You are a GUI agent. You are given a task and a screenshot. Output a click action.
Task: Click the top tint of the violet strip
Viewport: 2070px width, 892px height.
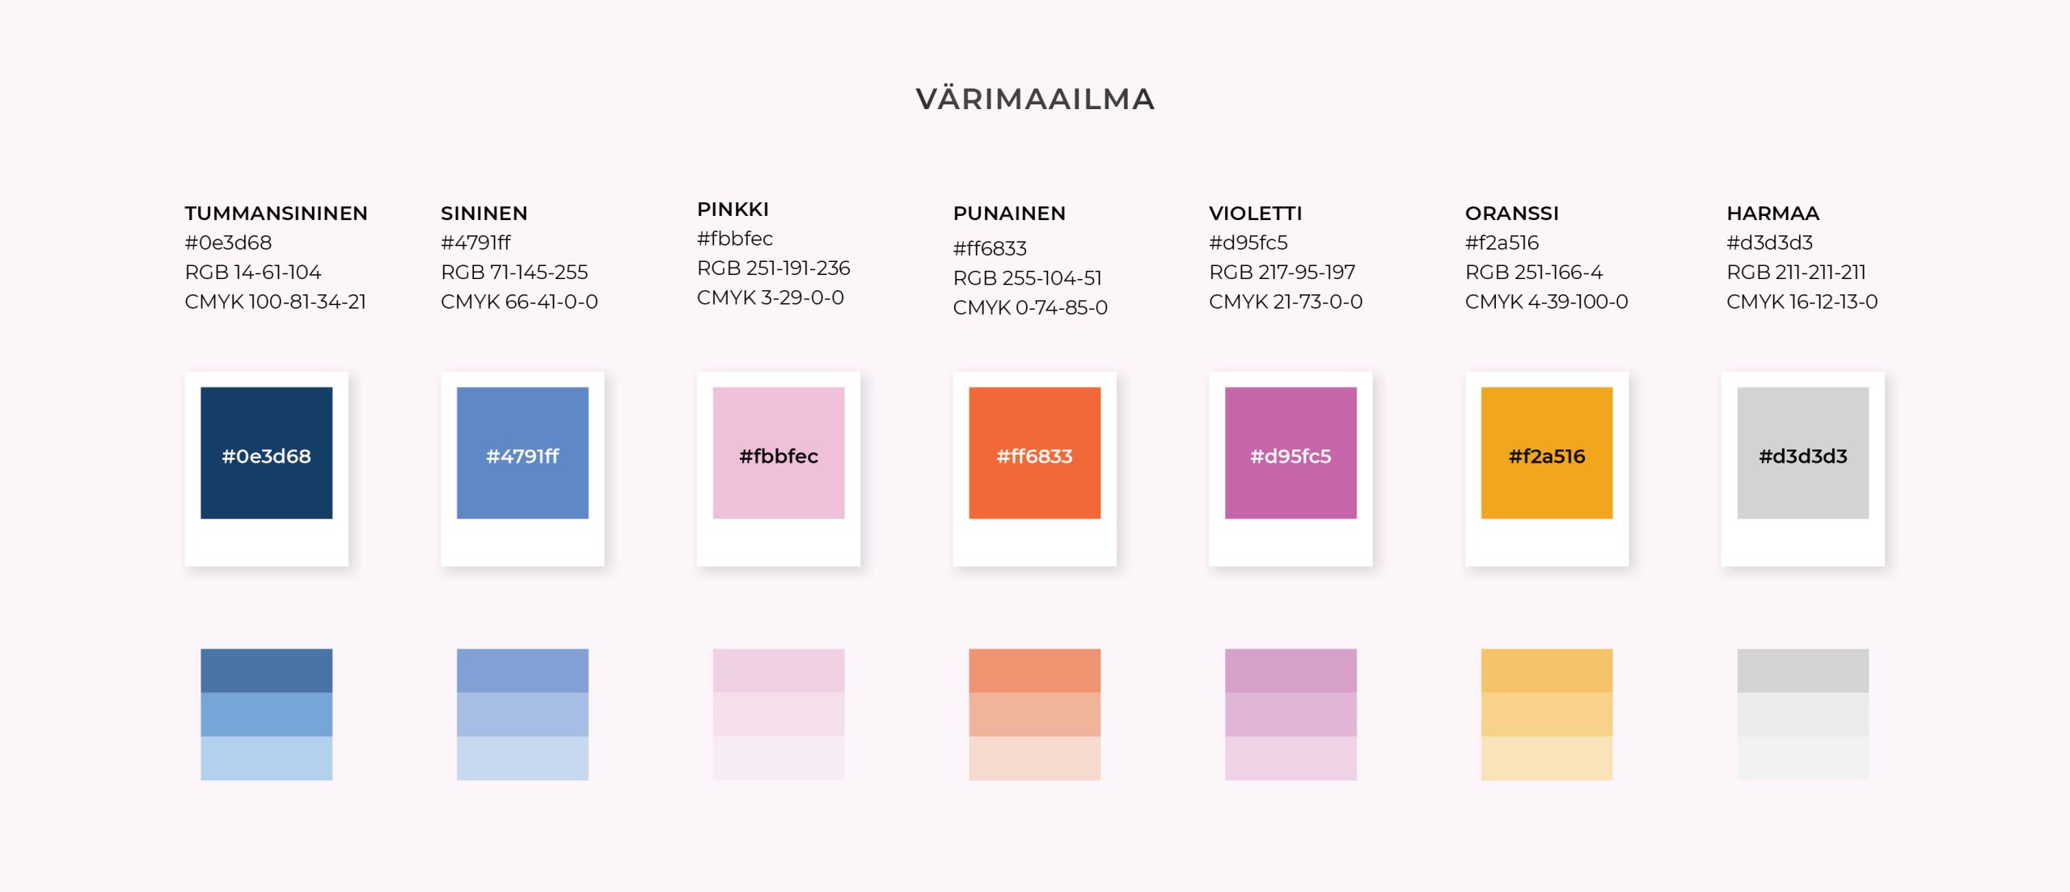pyautogui.click(x=1291, y=670)
